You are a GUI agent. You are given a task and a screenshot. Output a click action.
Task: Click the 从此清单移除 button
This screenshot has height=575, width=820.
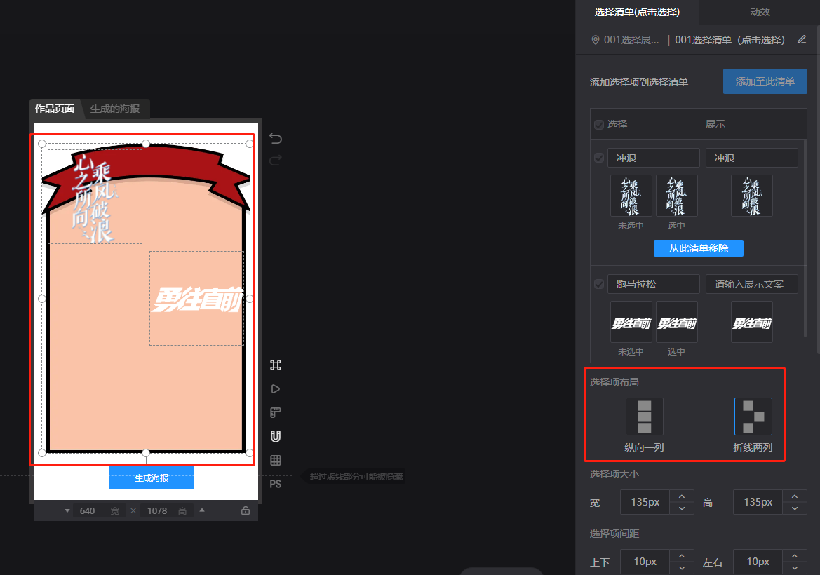tap(699, 248)
